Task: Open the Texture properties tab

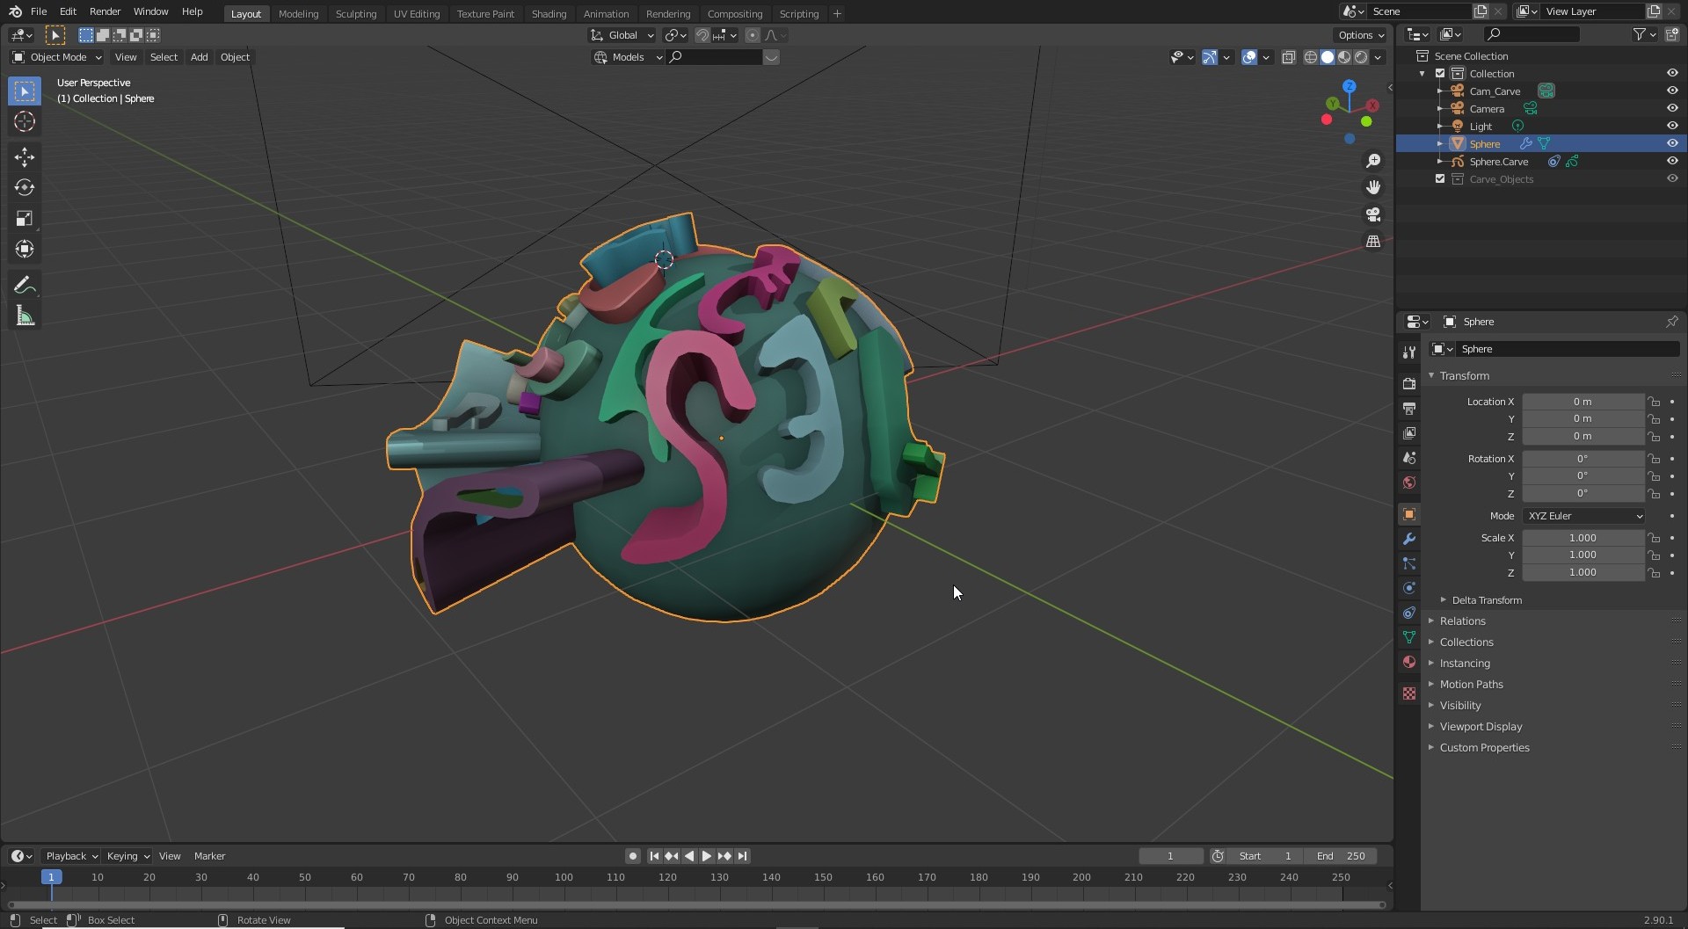Action: [x=1409, y=693]
